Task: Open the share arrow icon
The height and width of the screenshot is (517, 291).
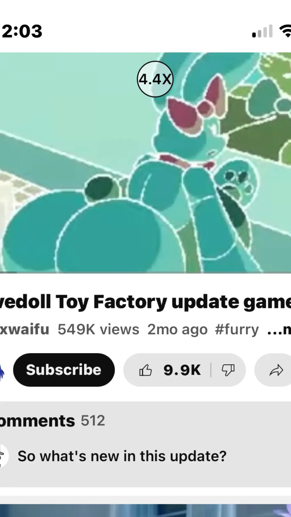Action: coord(276,370)
